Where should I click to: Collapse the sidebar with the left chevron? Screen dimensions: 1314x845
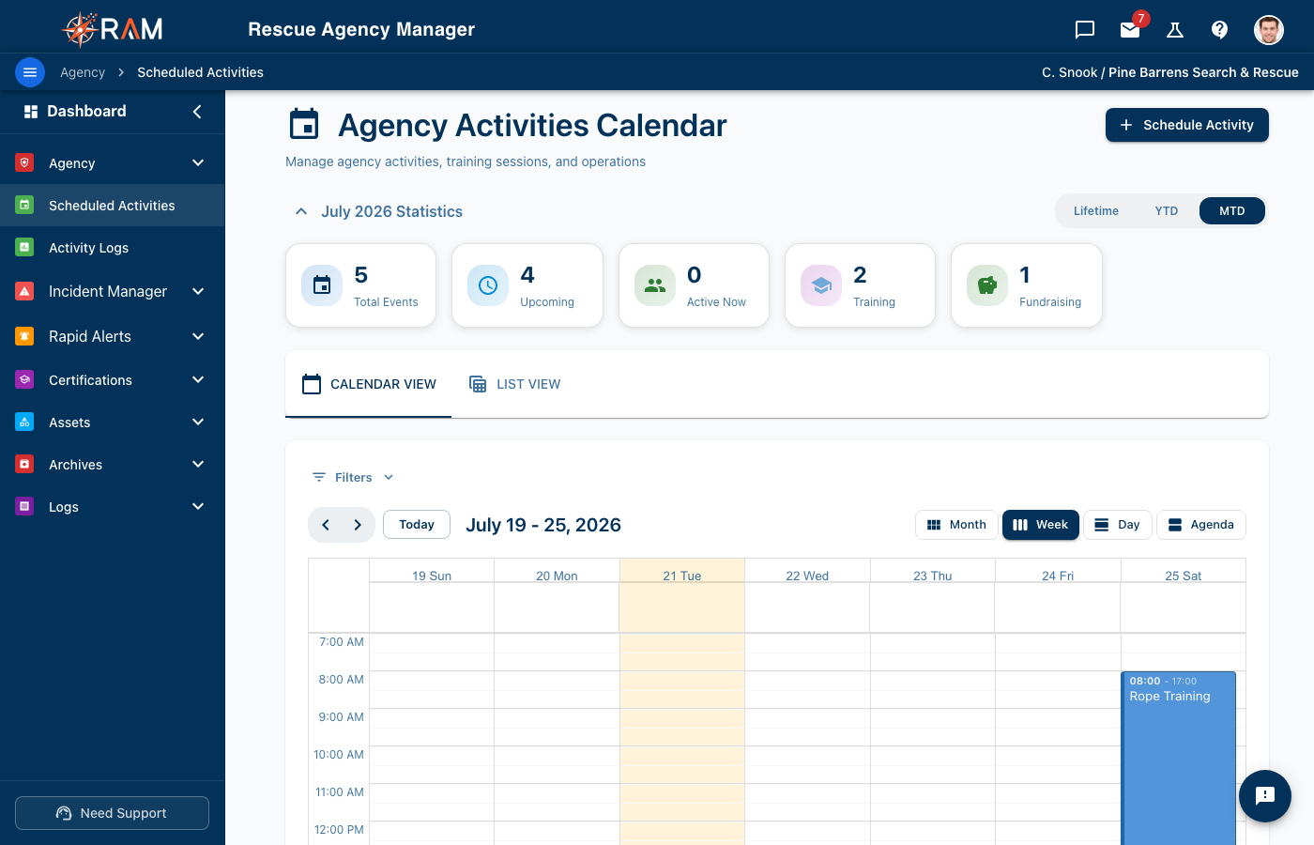click(x=197, y=112)
